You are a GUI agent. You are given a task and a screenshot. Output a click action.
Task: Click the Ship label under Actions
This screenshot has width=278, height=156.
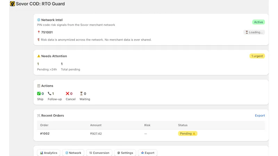pyautogui.click(x=40, y=99)
